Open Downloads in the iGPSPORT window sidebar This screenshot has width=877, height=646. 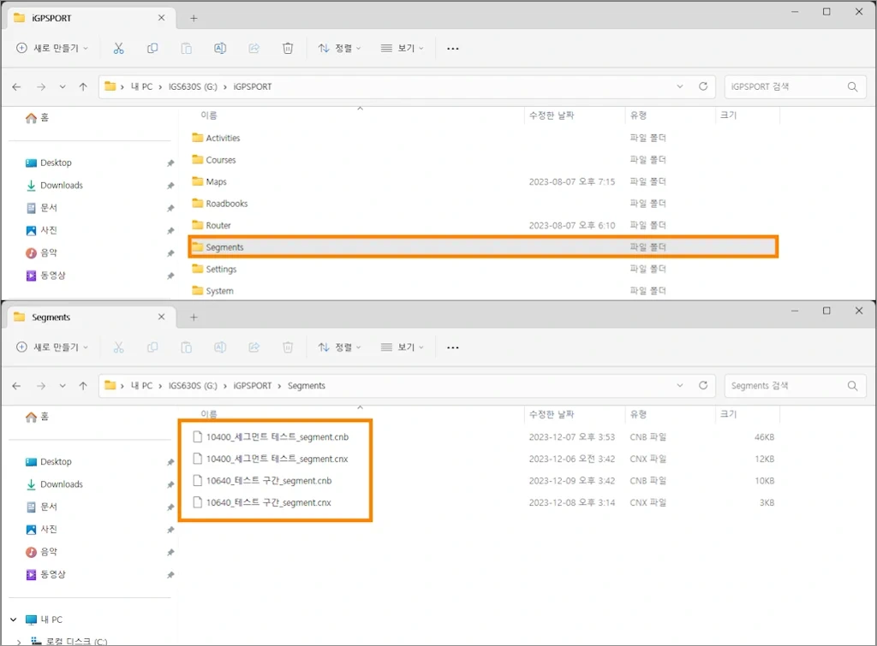(62, 185)
